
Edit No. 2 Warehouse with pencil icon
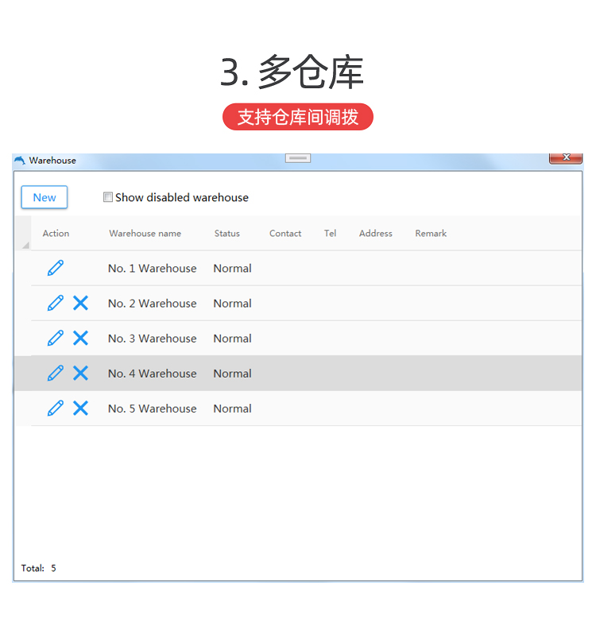tap(55, 303)
